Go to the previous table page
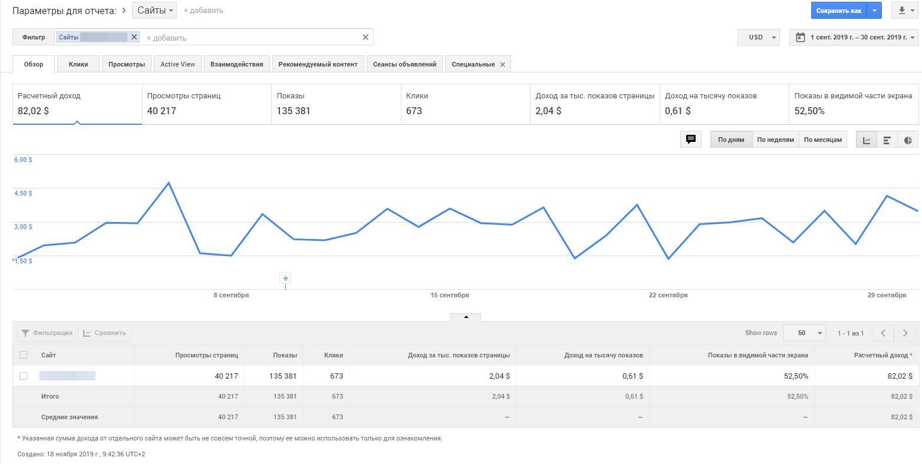This screenshot has width=922, height=464. click(x=883, y=333)
